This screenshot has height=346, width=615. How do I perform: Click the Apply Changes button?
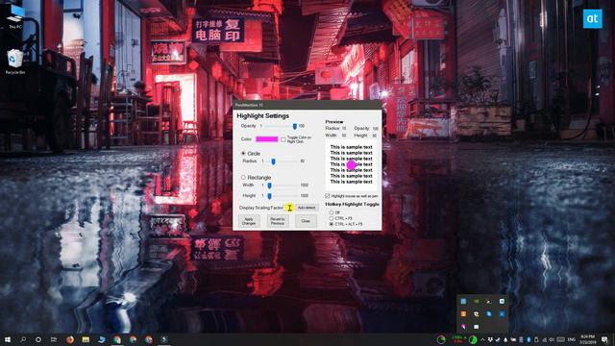249,221
